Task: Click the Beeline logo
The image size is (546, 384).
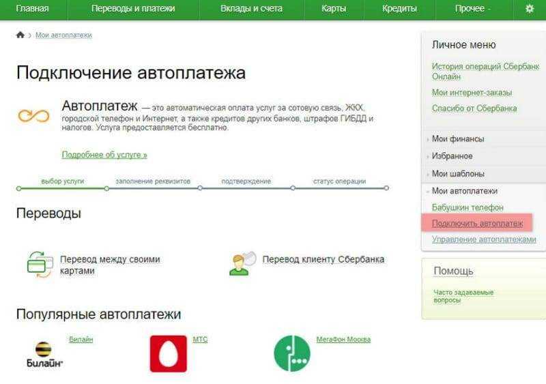Action: 44,354
